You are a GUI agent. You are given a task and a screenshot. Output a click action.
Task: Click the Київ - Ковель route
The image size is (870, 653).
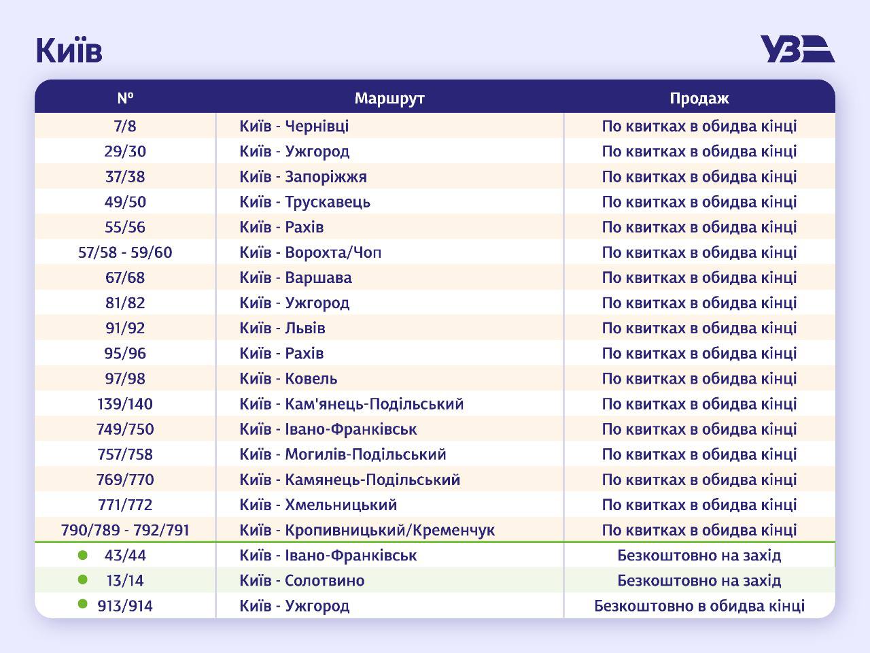tap(288, 378)
